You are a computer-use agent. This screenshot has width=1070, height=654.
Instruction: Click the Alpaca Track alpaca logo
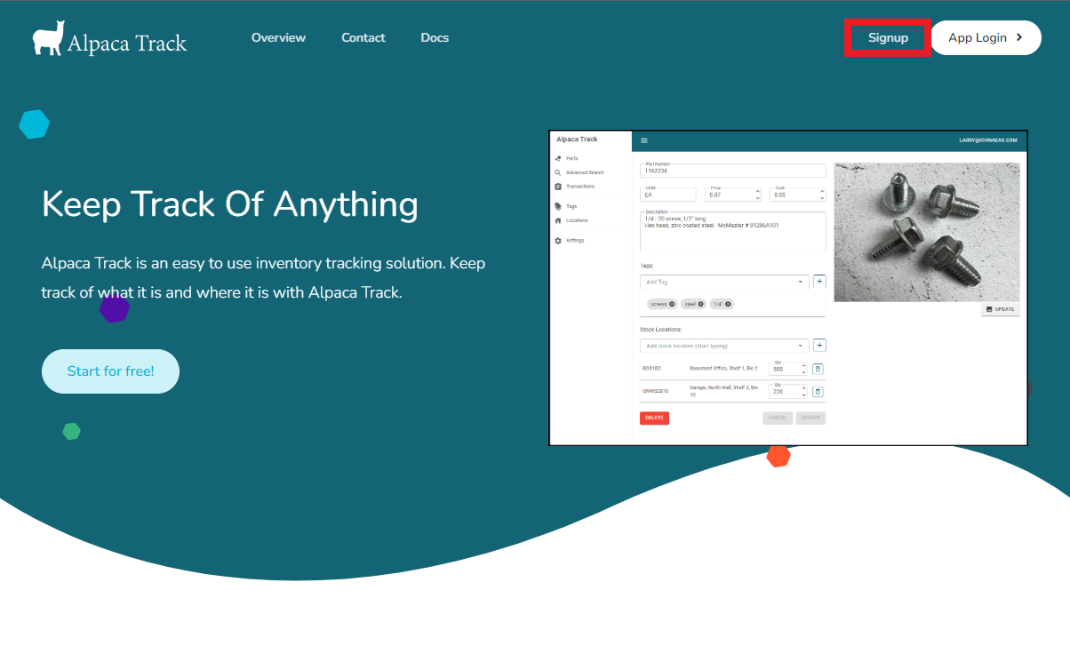pyautogui.click(x=49, y=38)
